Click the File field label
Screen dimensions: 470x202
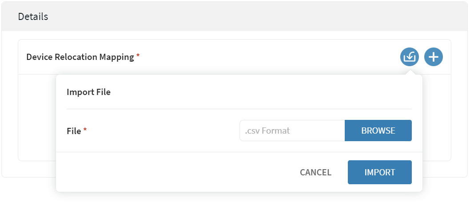point(74,131)
